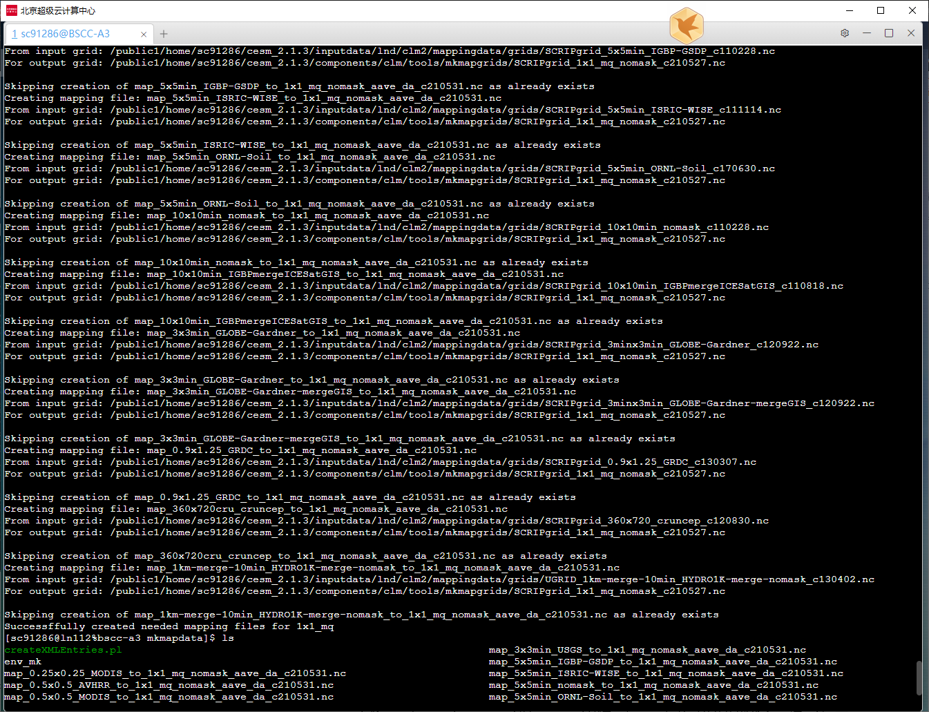Maximize the inner terminal panel
The width and height of the screenshot is (929, 712).
pos(889,33)
